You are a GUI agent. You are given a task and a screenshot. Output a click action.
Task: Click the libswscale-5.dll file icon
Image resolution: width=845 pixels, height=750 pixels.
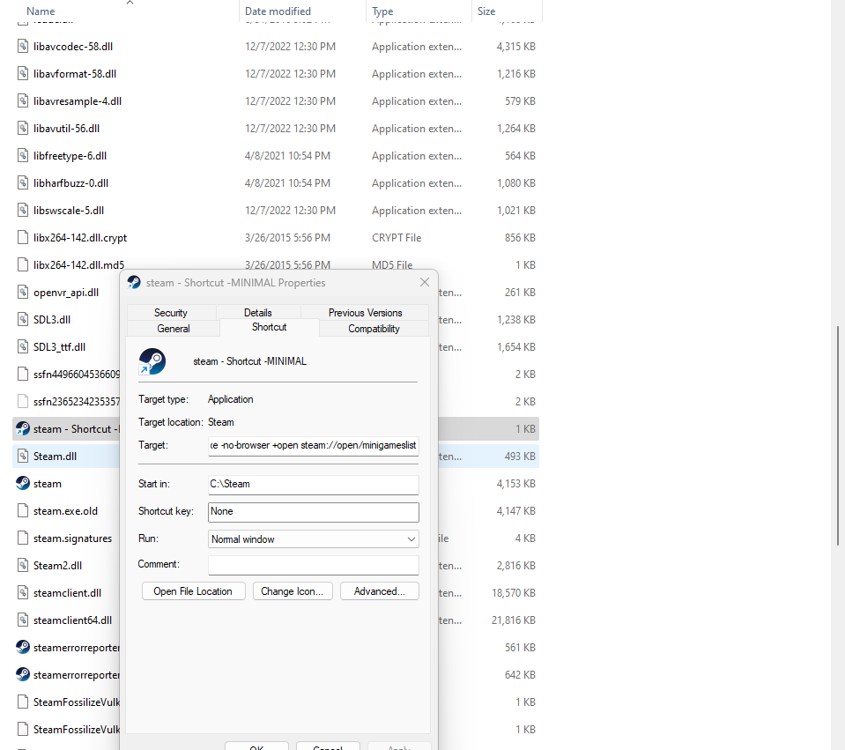(x=23, y=211)
